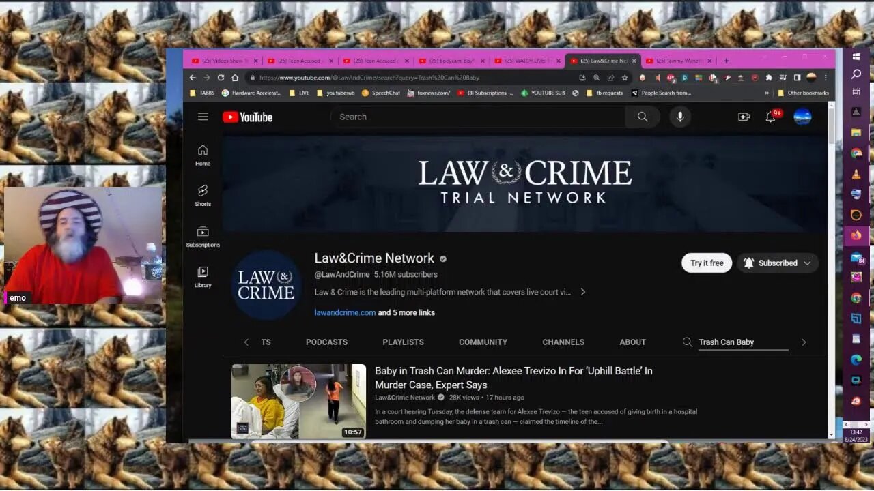Open the YOUTUBE SUB bookmark
The height and width of the screenshot is (491, 874).
544,93
